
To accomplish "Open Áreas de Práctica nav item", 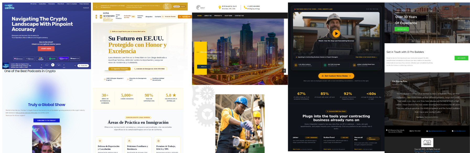I will [118, 16].
